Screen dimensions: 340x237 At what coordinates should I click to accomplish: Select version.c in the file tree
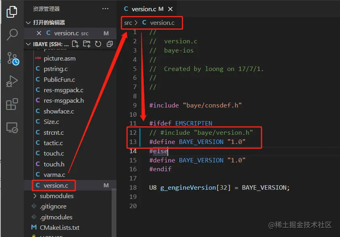coord(56,185)
